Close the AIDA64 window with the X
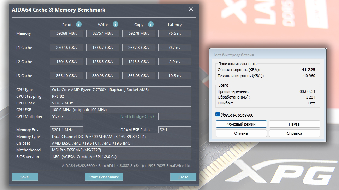 tap(191, 9)
